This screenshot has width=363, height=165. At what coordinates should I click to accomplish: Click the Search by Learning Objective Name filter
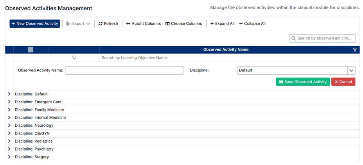[227, 58]
